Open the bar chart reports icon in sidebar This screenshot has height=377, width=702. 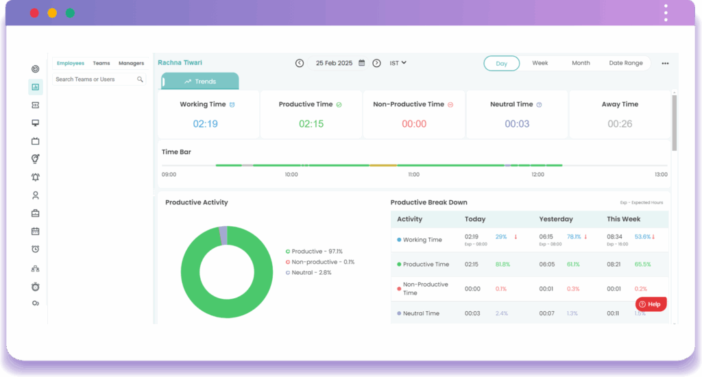[35, 87]
